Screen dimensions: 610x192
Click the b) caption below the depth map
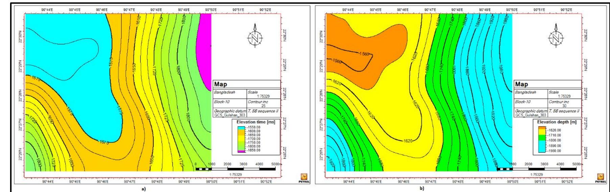(x=421, y=189)
